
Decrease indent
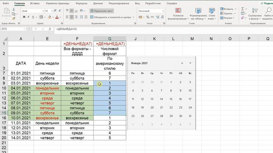[81, 17]
